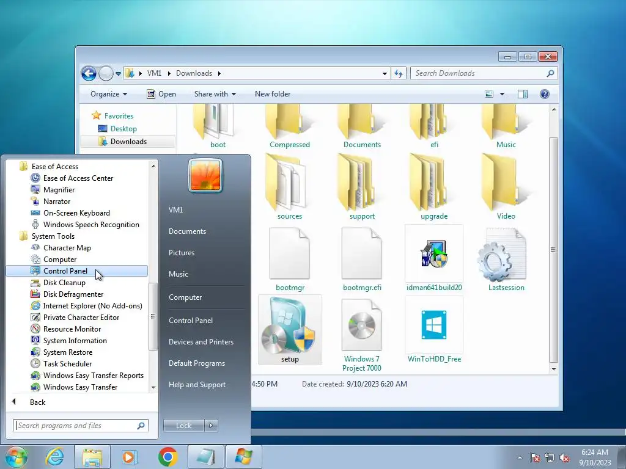
Task: Toggle the preview pane icon
Action: pos(522,94)
